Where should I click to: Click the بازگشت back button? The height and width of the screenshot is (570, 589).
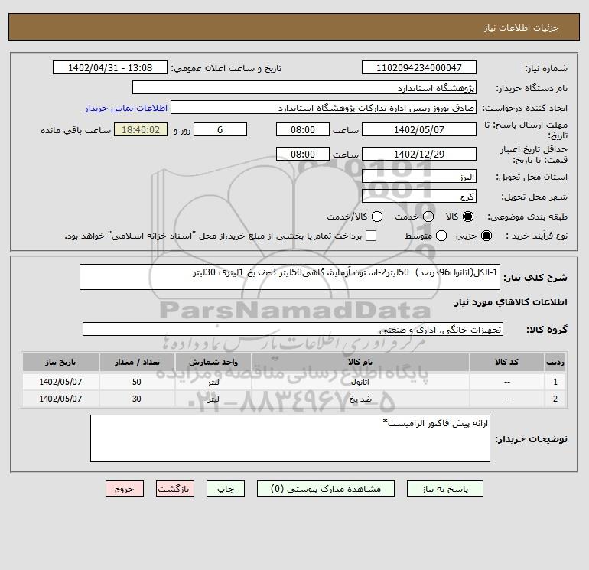(175, 489)
